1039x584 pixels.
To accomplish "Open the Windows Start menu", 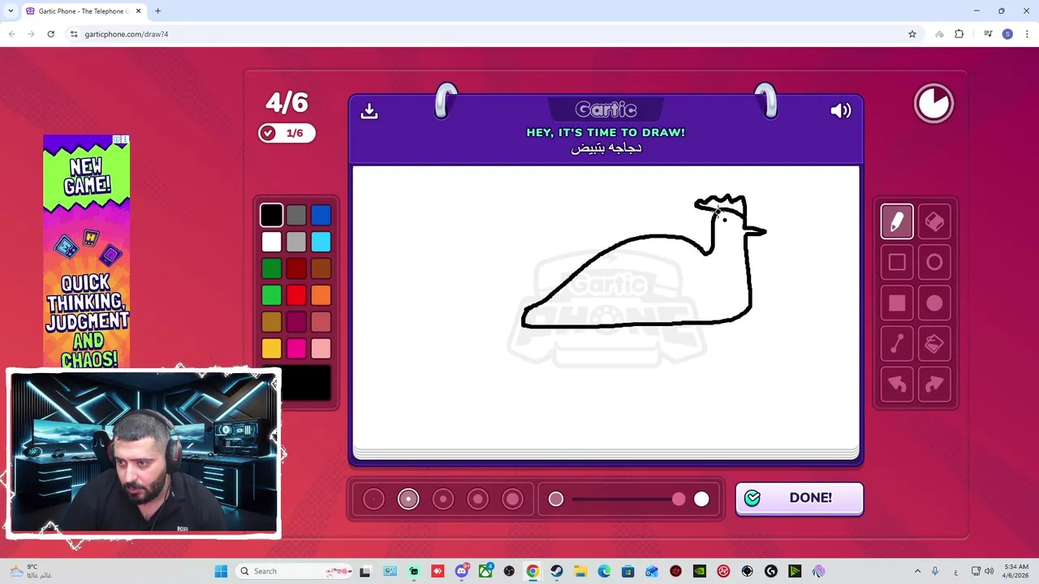I will pos(221,571).
